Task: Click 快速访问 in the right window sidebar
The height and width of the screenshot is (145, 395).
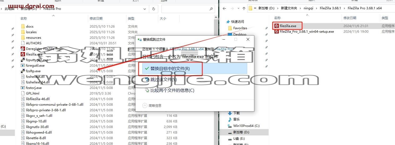Action: tap(237, 22)
